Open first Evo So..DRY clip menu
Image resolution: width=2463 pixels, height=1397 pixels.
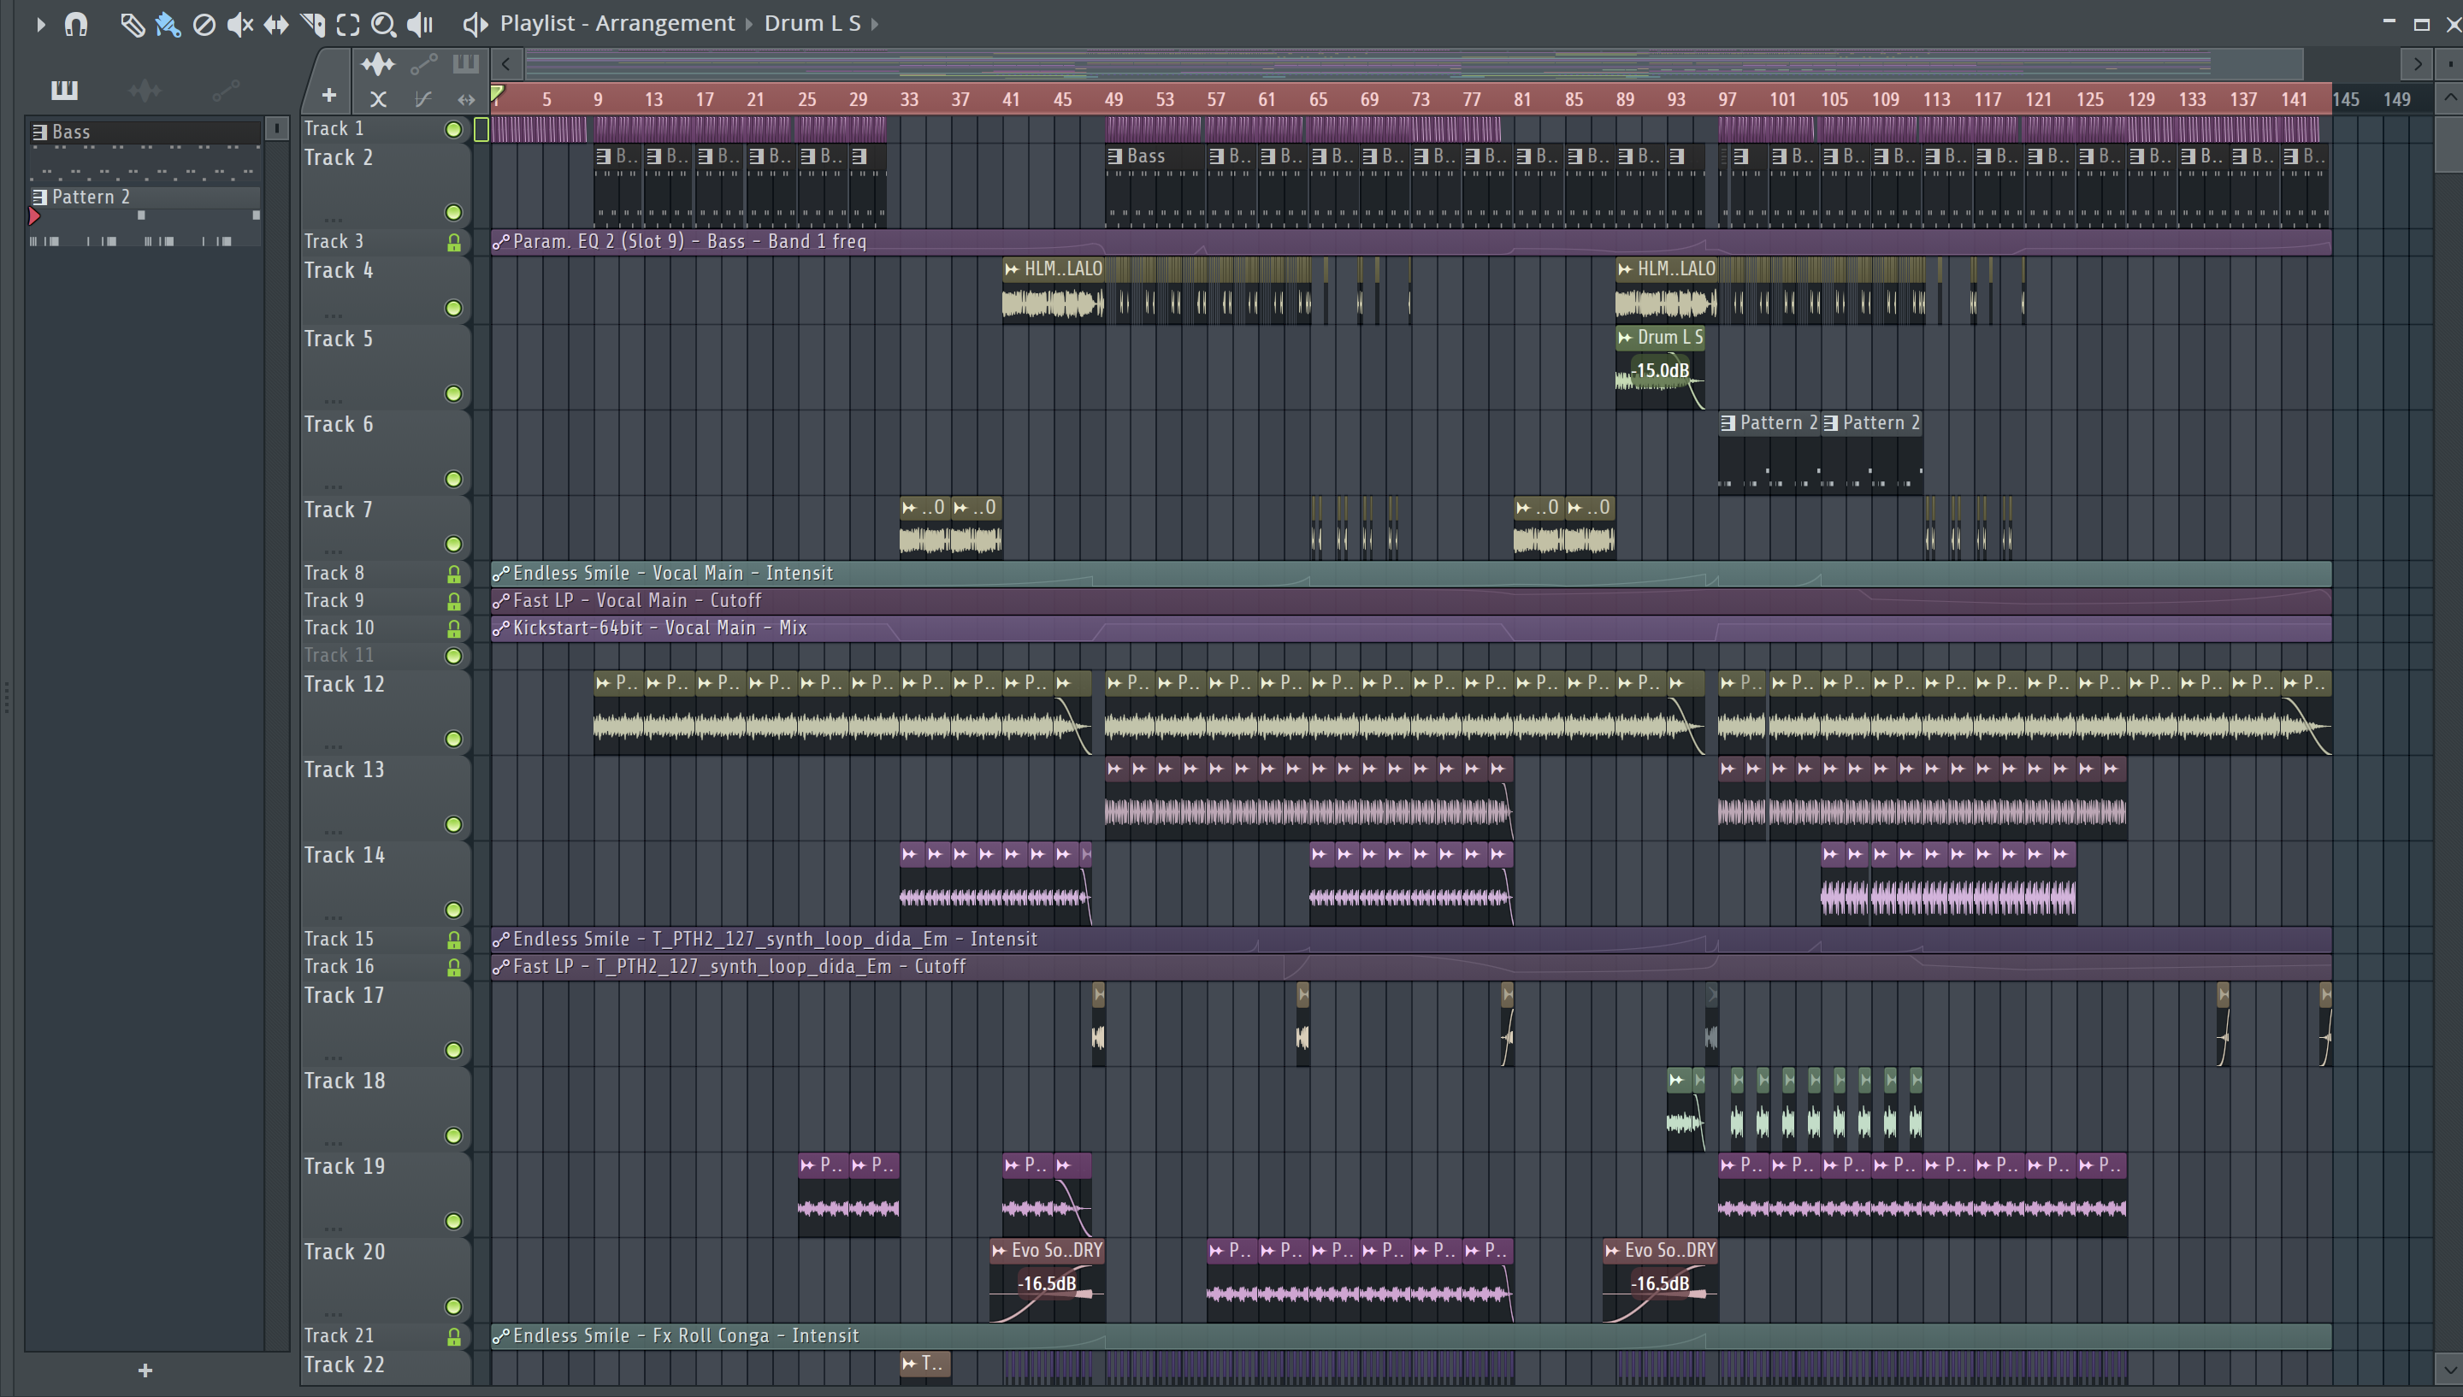pos(999,1251)
